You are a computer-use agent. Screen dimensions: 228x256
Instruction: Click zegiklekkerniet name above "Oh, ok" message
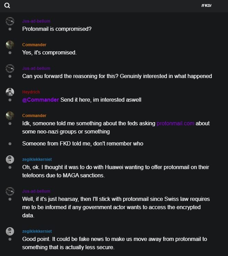point(37,159)
